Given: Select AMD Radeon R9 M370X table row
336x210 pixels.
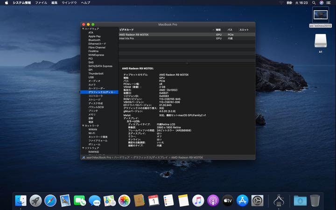Looking at the screenshot, I should pyautogui.click(x=187, y=35).
